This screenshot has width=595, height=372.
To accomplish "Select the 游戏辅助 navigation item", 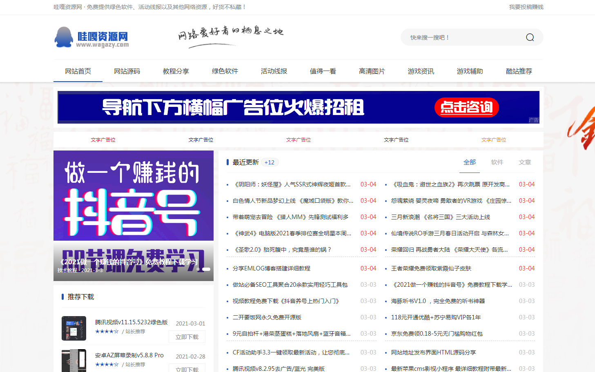I will point(470,71).
